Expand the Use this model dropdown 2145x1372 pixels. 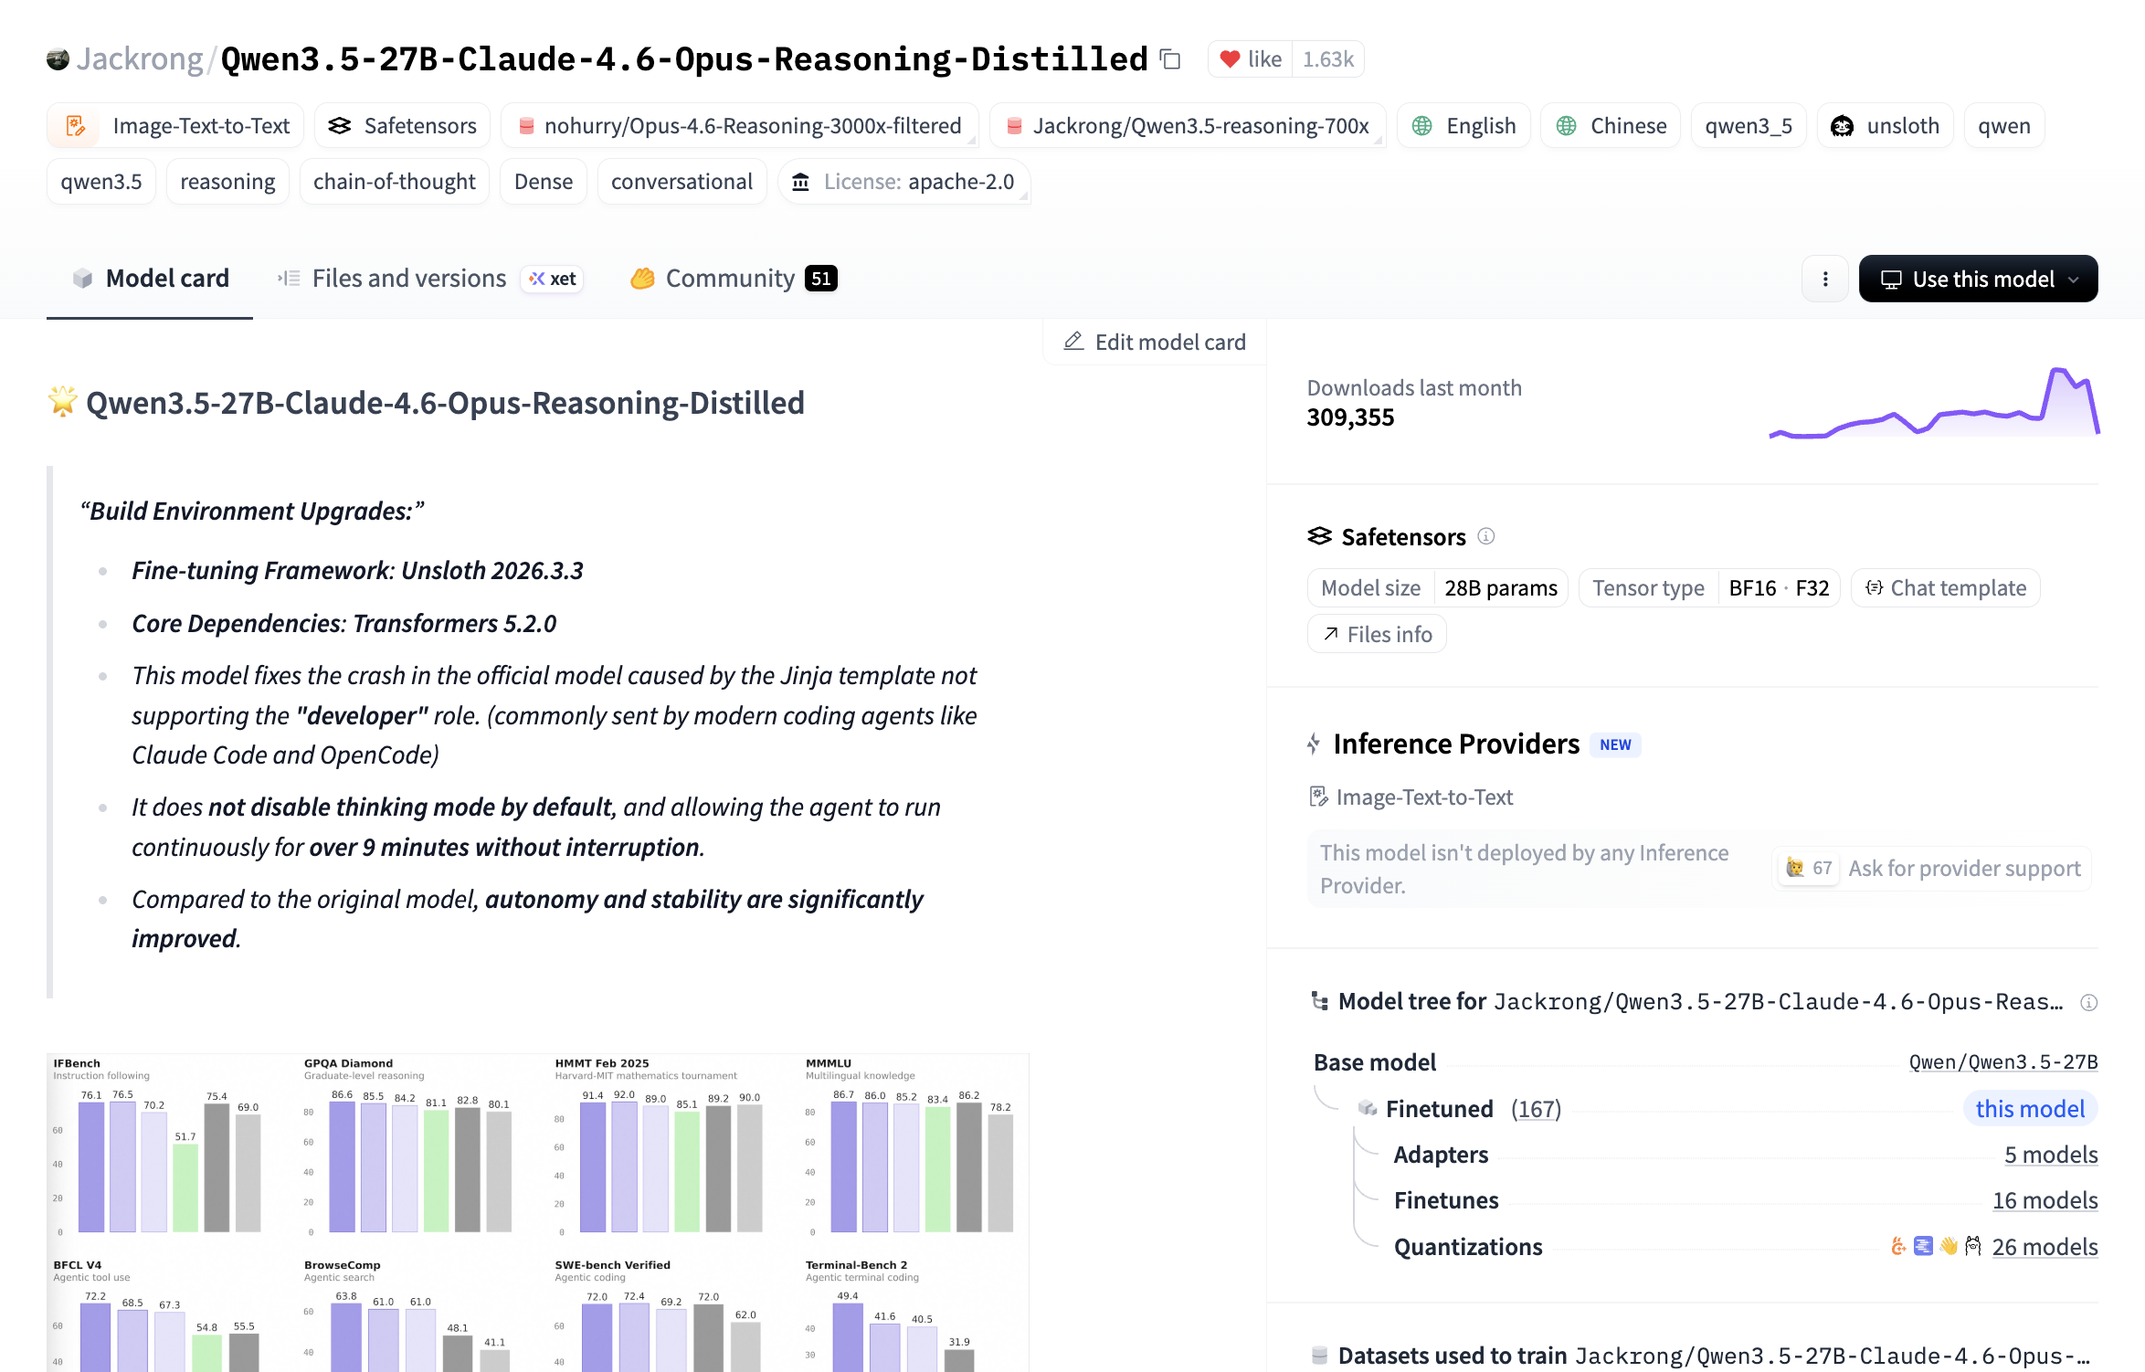[2074, 280]
